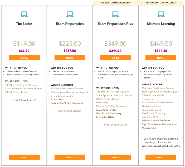Click the Exam Preparation Plus laptop icon
The image size is (185, 167).
click(115, 14)
